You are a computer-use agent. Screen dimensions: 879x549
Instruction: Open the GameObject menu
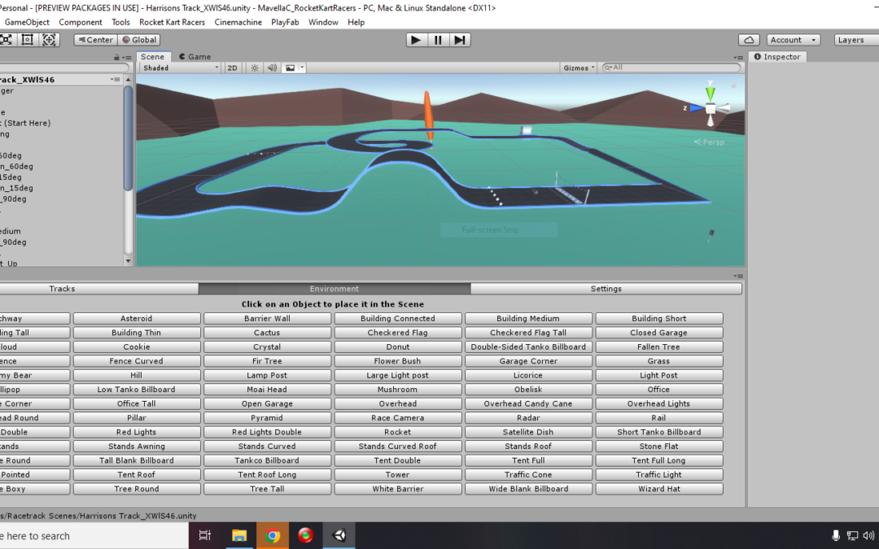point(27,23)
